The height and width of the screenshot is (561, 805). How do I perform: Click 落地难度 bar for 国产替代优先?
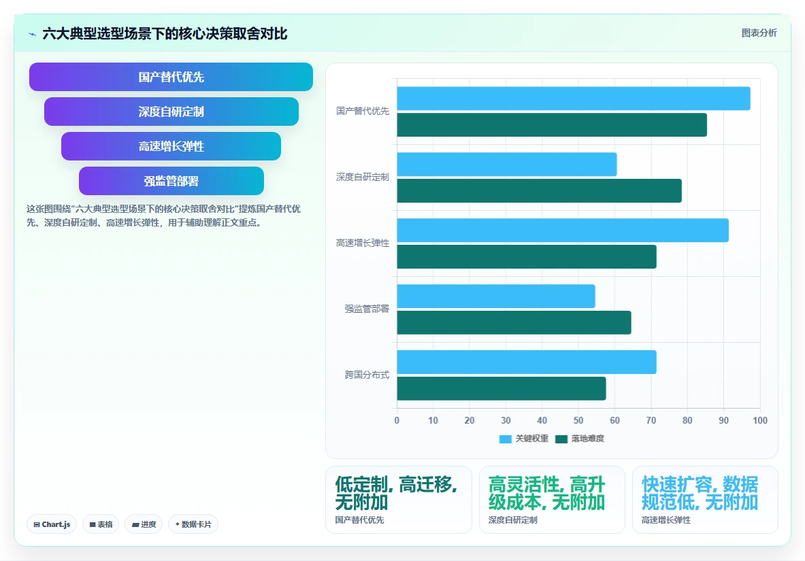tap(552, 124)
